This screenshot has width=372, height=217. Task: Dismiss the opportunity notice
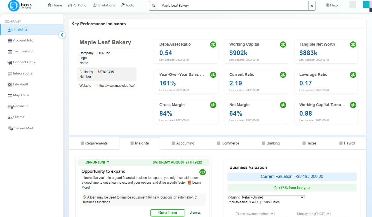tap(195, 213)
